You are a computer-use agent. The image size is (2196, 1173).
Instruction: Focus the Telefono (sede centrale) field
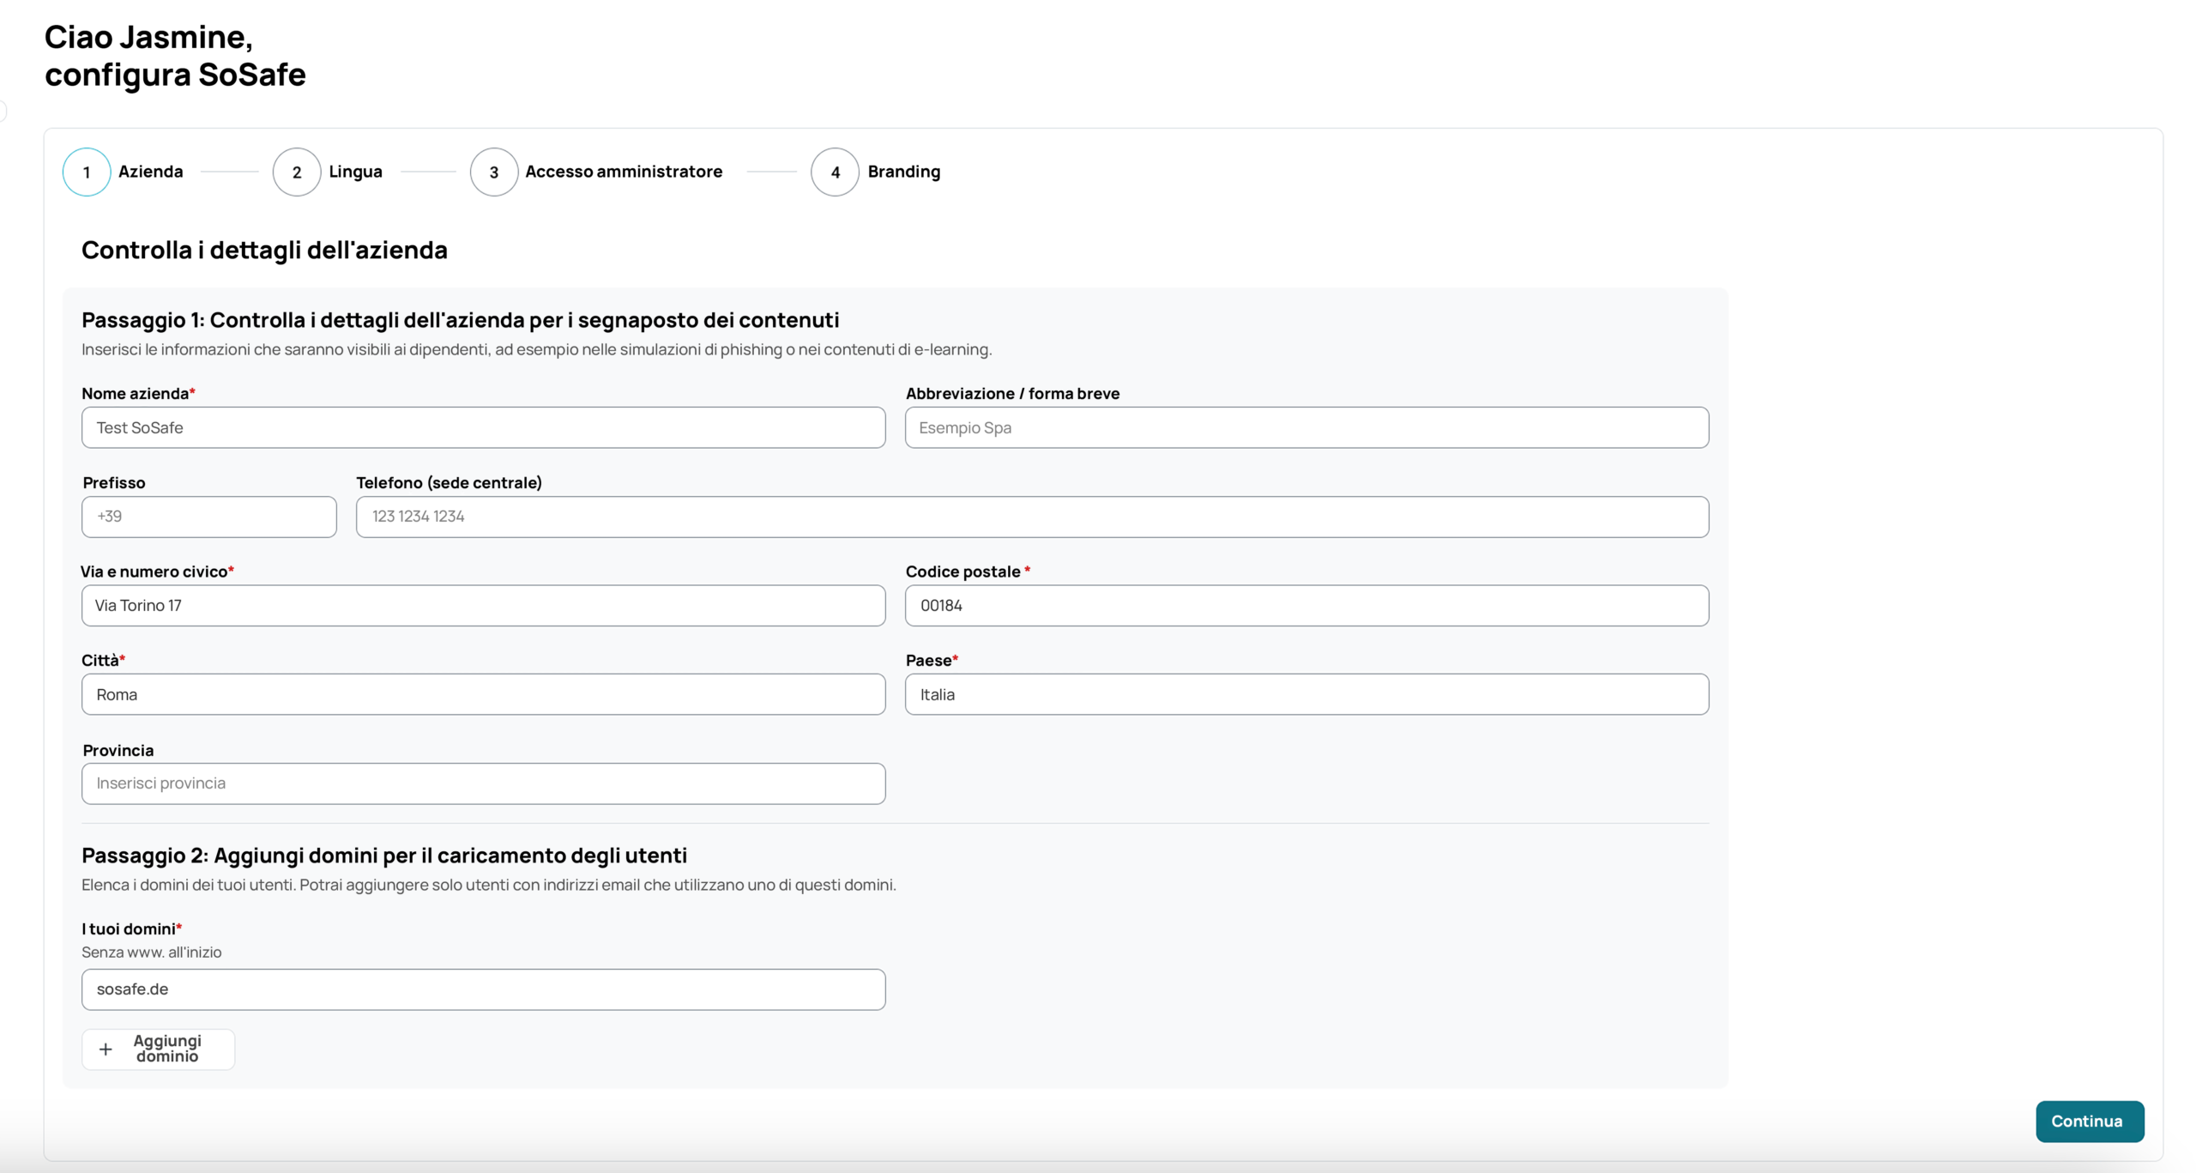tap(1032, 517)
